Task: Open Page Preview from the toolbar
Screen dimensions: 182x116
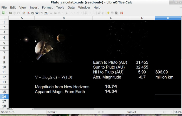Action: coord(37,13)
